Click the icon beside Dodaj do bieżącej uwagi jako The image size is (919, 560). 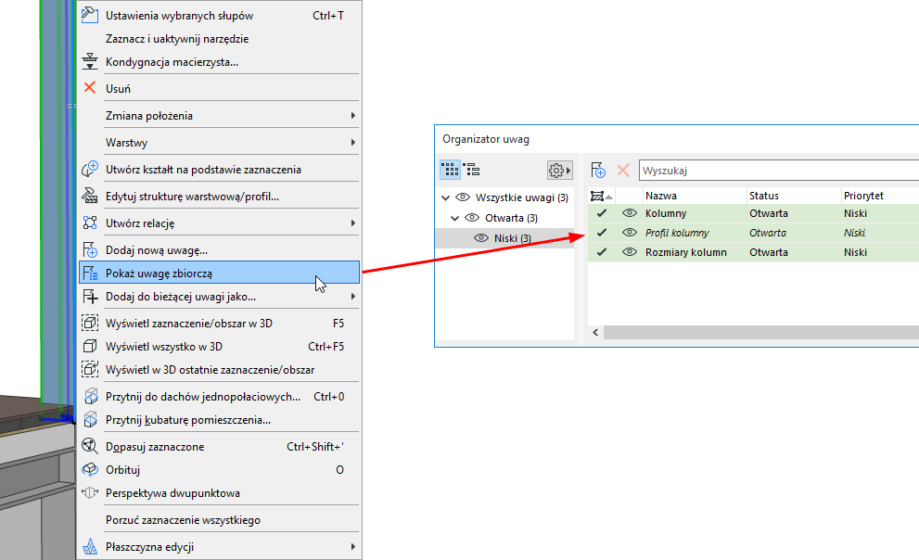coord(90,297)
